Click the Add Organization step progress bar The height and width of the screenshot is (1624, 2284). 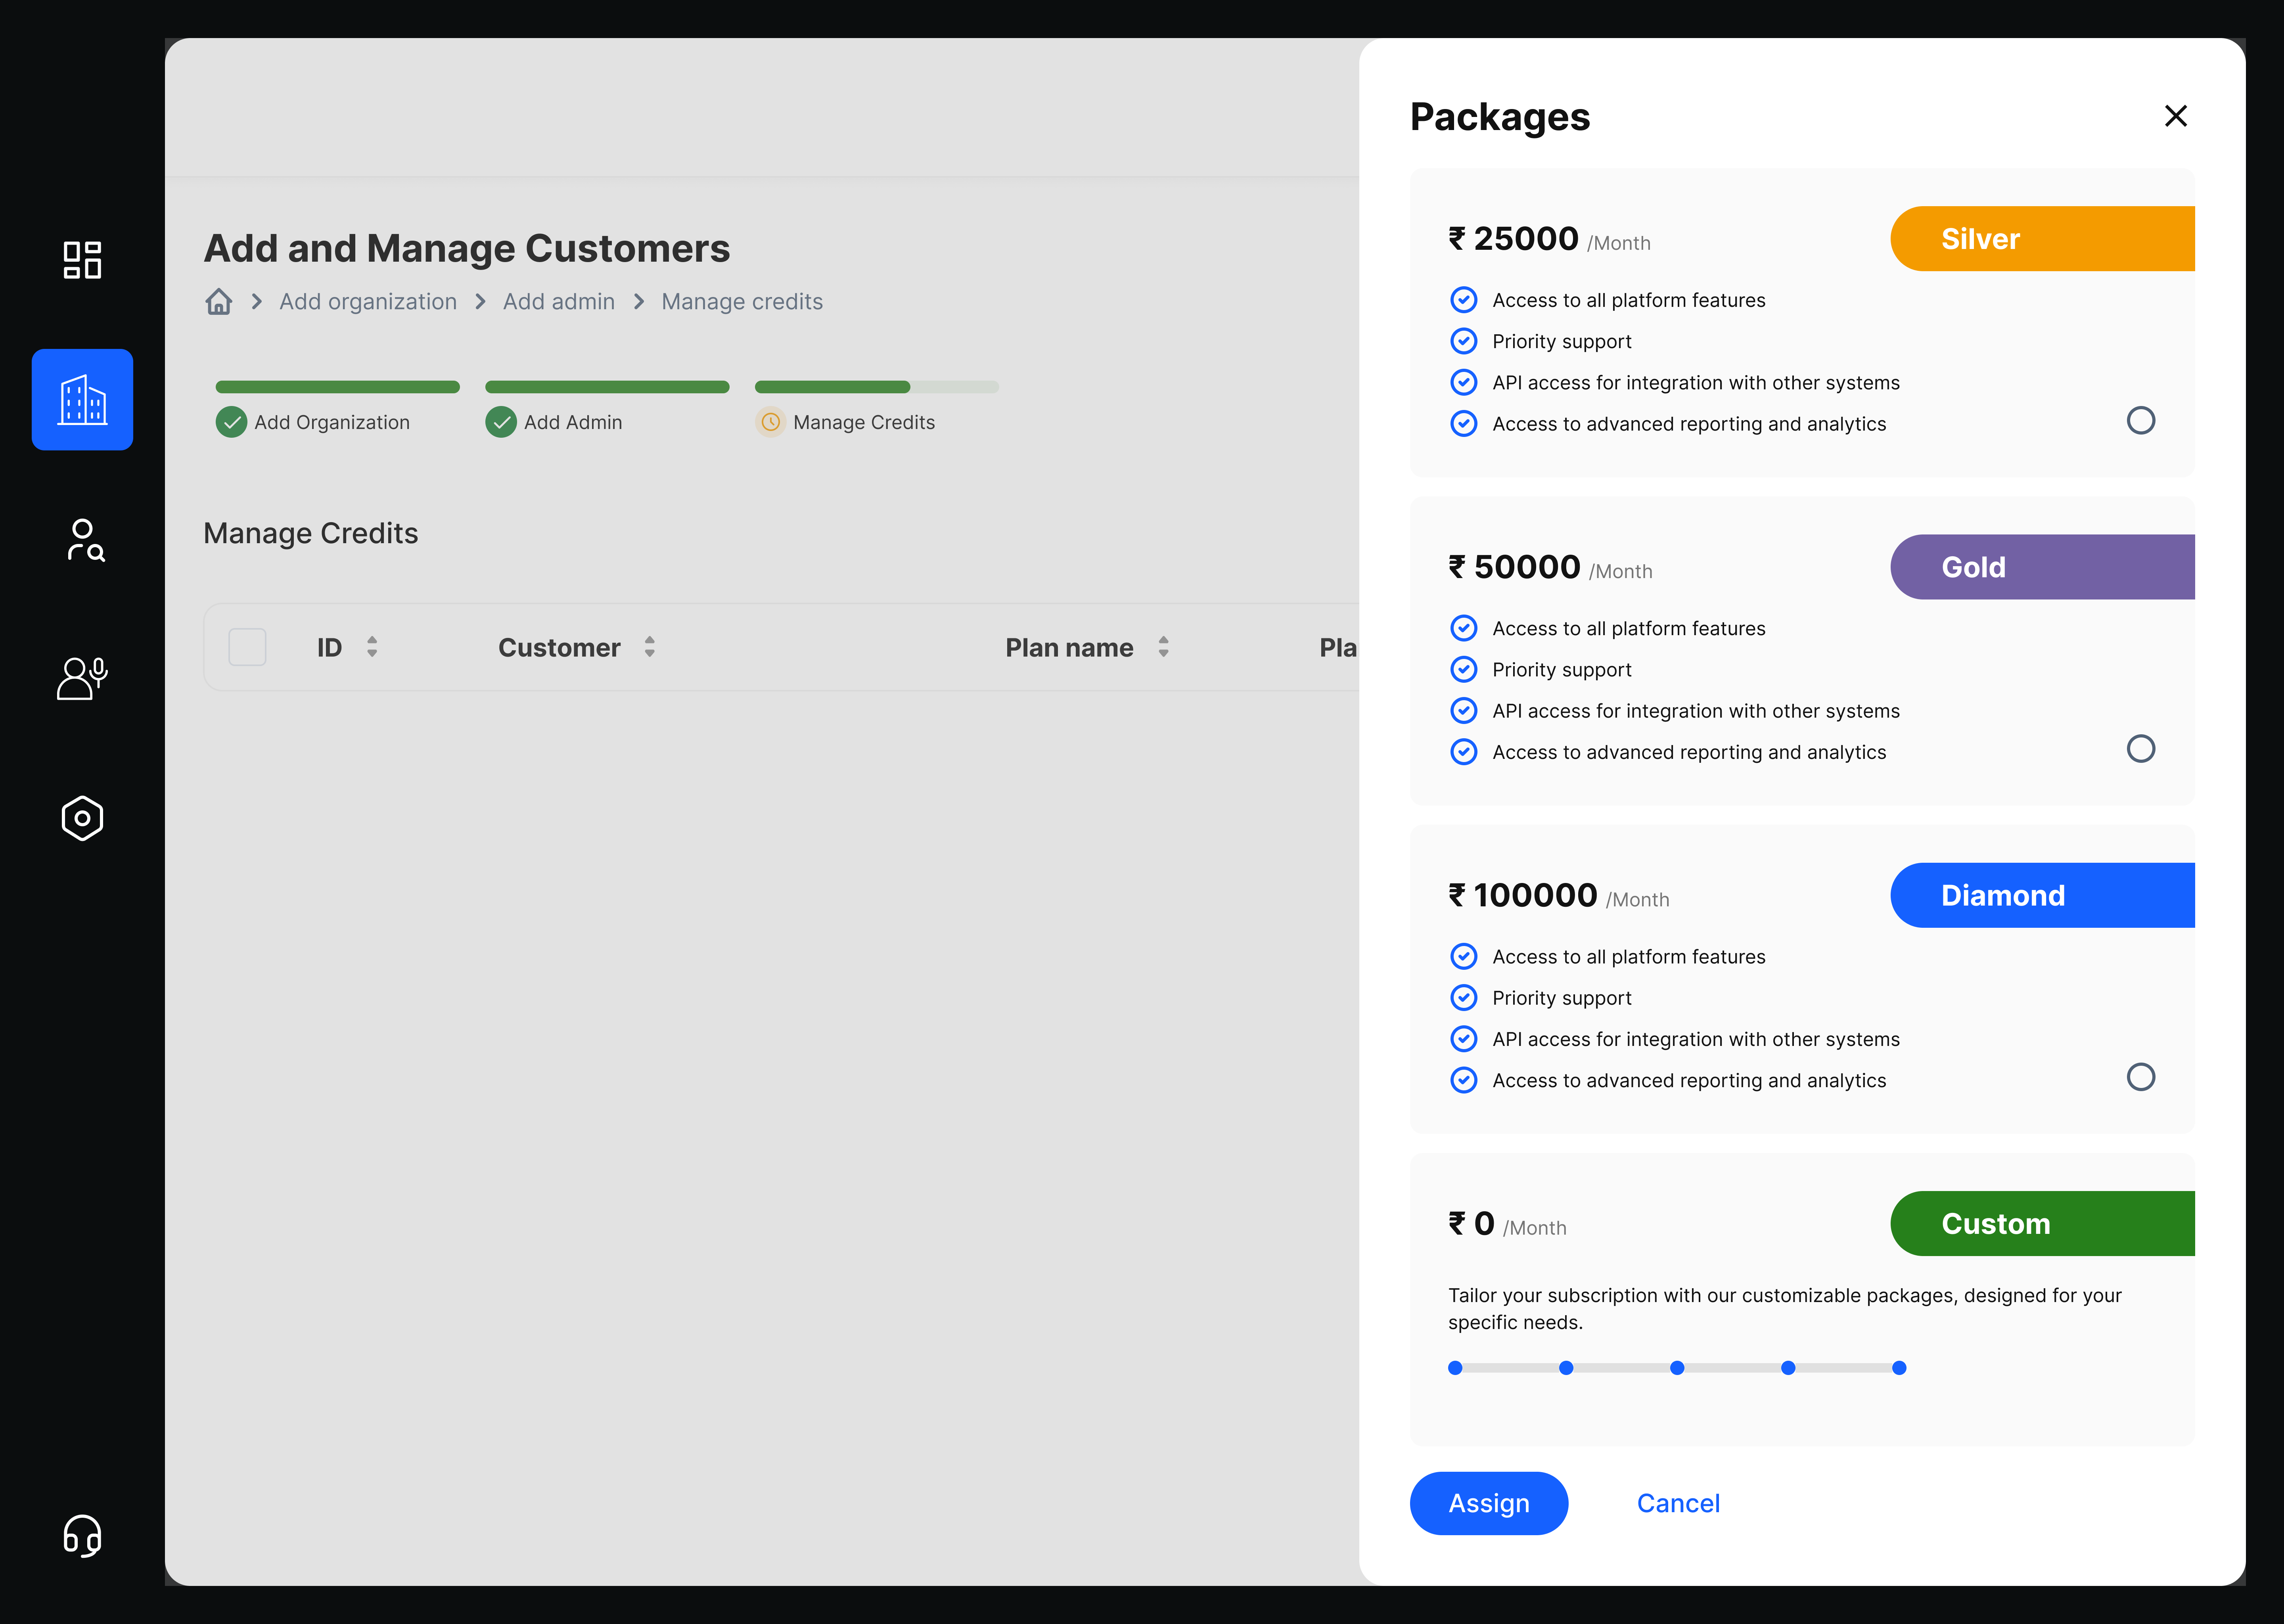[338, 387]
